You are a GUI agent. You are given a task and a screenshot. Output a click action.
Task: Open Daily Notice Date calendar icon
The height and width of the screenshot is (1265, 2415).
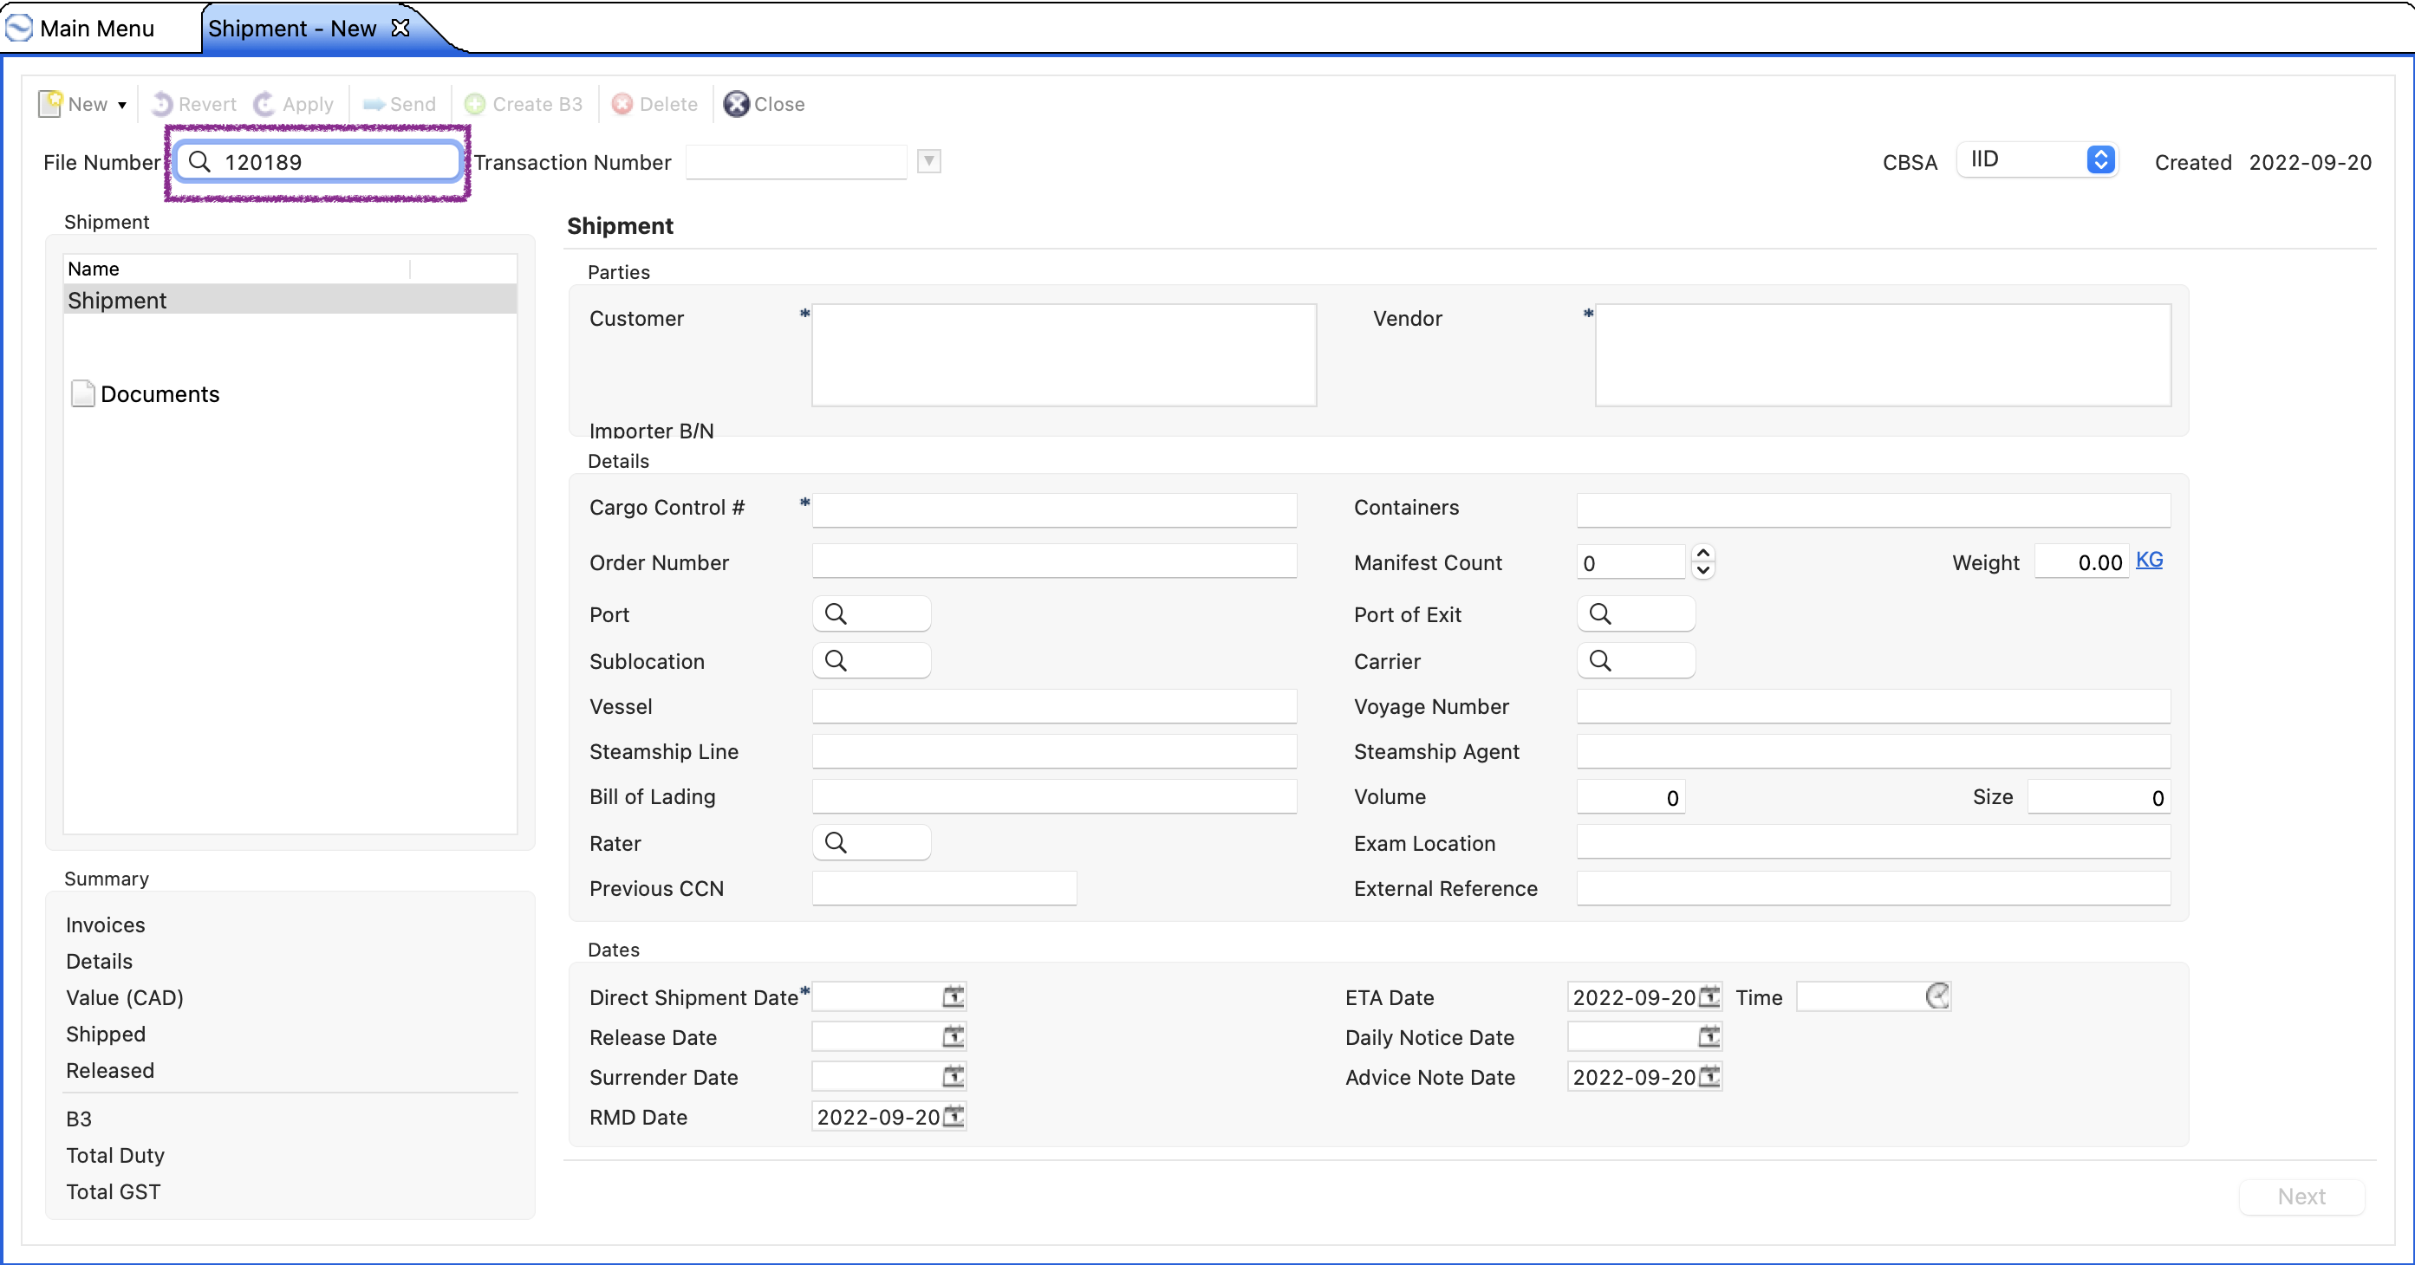(x=1709, y=1036)
